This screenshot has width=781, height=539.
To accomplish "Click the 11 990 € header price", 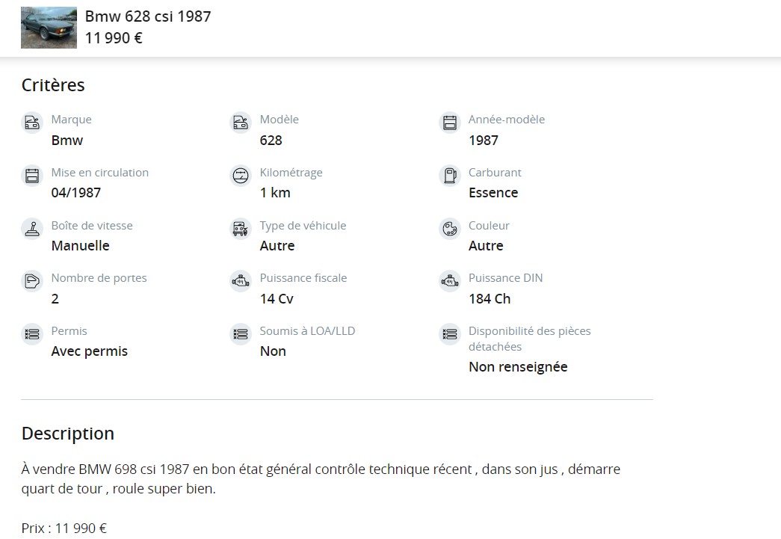I will pos(114,38).
